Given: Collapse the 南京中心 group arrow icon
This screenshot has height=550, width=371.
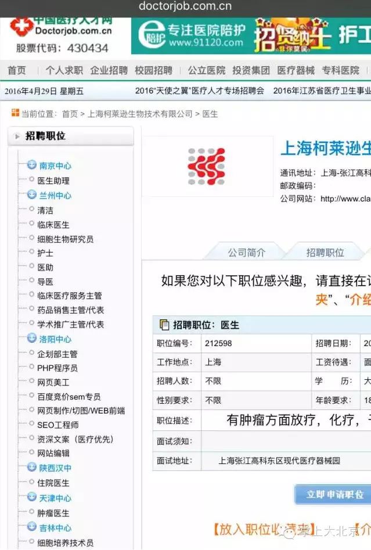Looking at the screenshot, I should [x=32, y=164].
